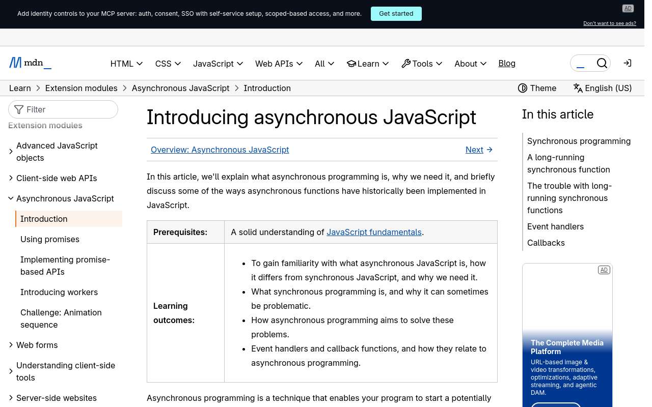652x407 pixels.
Task: Select Introduction in the left sidebar
Action: pos(69,219)
